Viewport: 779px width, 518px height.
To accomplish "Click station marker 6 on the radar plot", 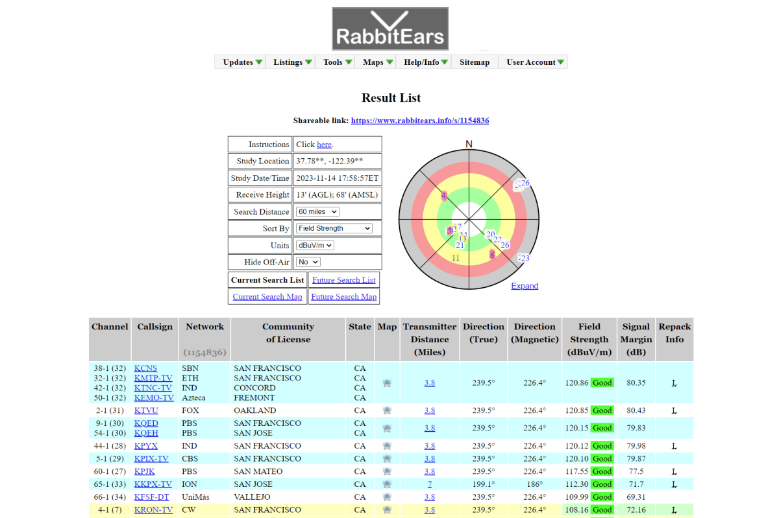I will [x=492, y=255].
